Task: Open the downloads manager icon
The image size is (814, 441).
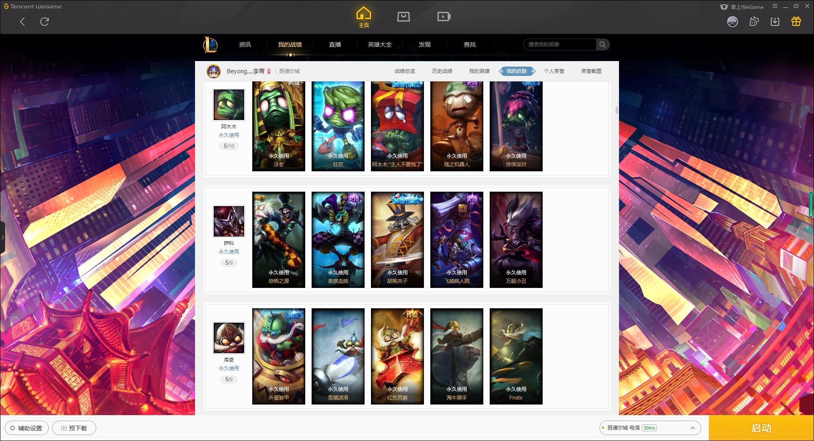Action: 775,21
